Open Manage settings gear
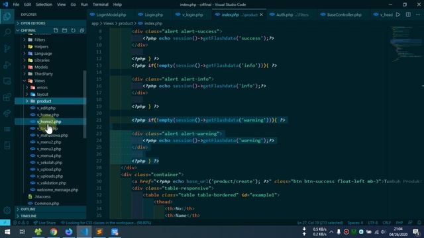 click(x=7, y=210)
